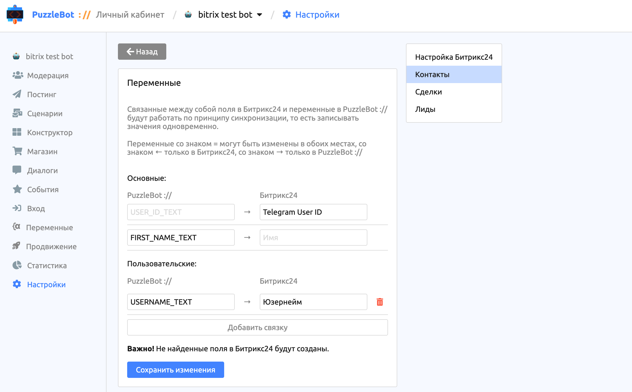Click the settings gear icon in header

(287, 14)
